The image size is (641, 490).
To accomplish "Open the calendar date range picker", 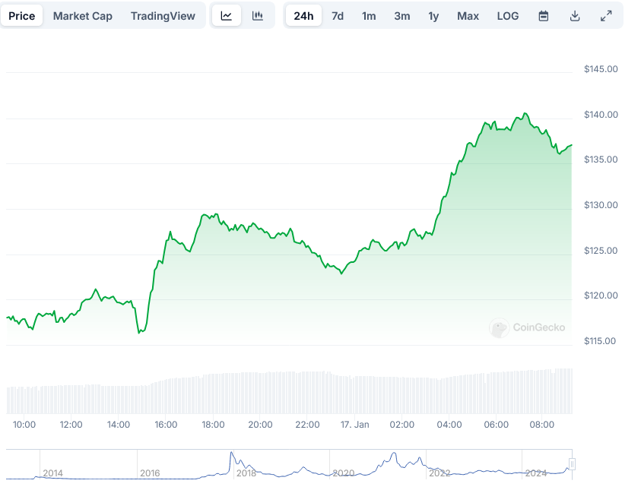I will (x=544, y=16).
